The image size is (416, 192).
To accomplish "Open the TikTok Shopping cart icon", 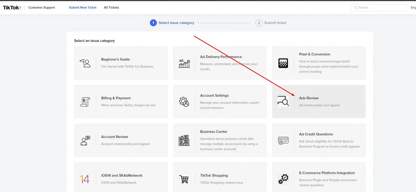I will [x=184, y=179].
